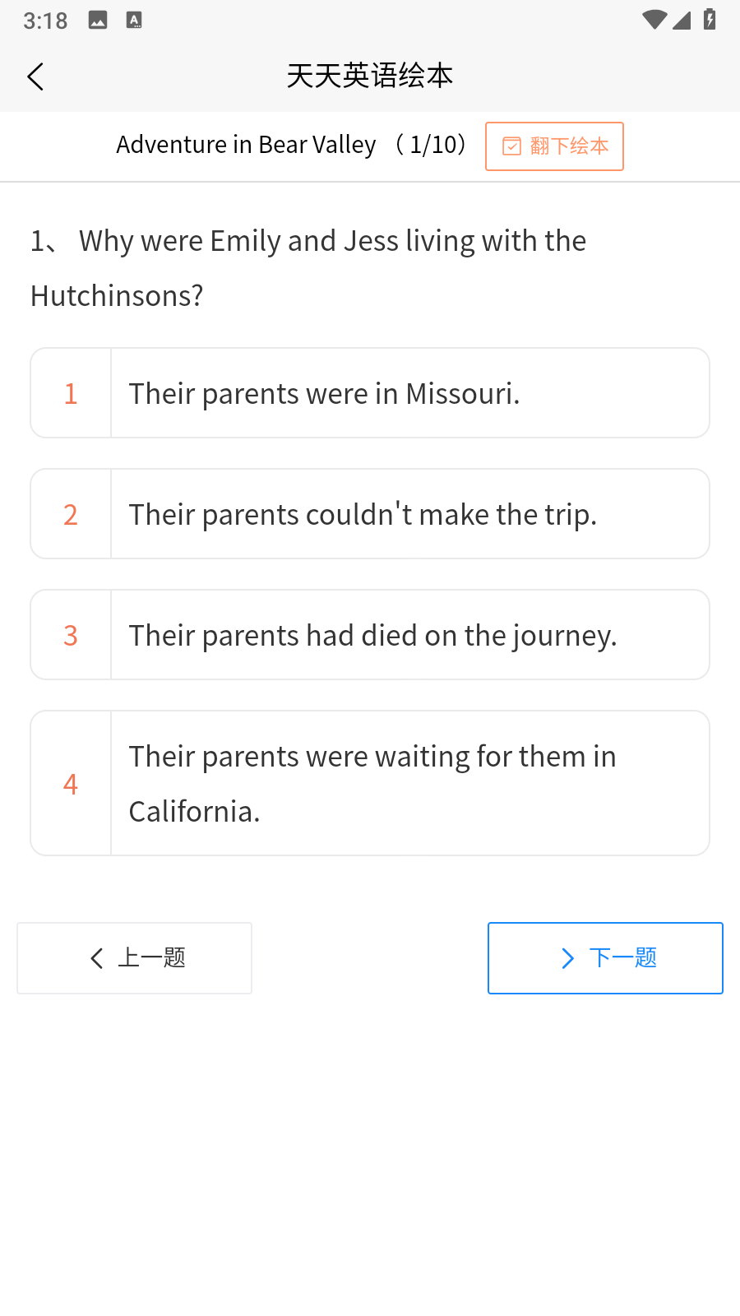Viewport: 740px width, 1316px height.
Task: Tap the battery charging icon
Action: pos(710,20)
